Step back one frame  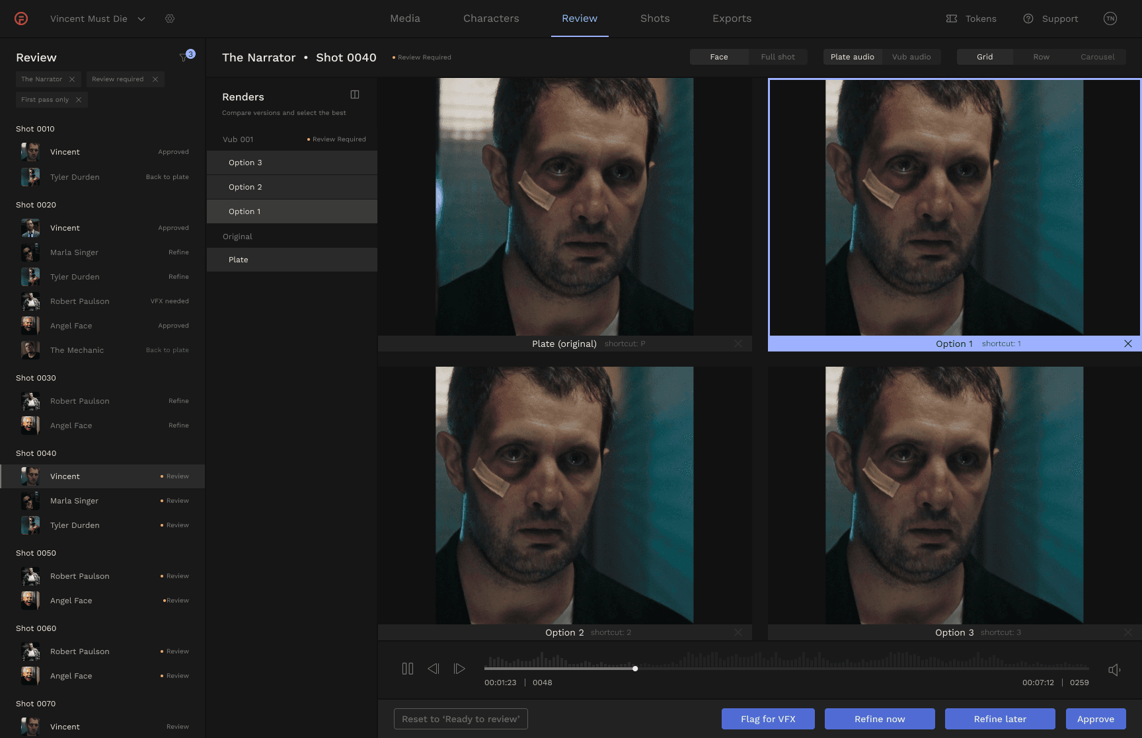click(x=434, y=669)
